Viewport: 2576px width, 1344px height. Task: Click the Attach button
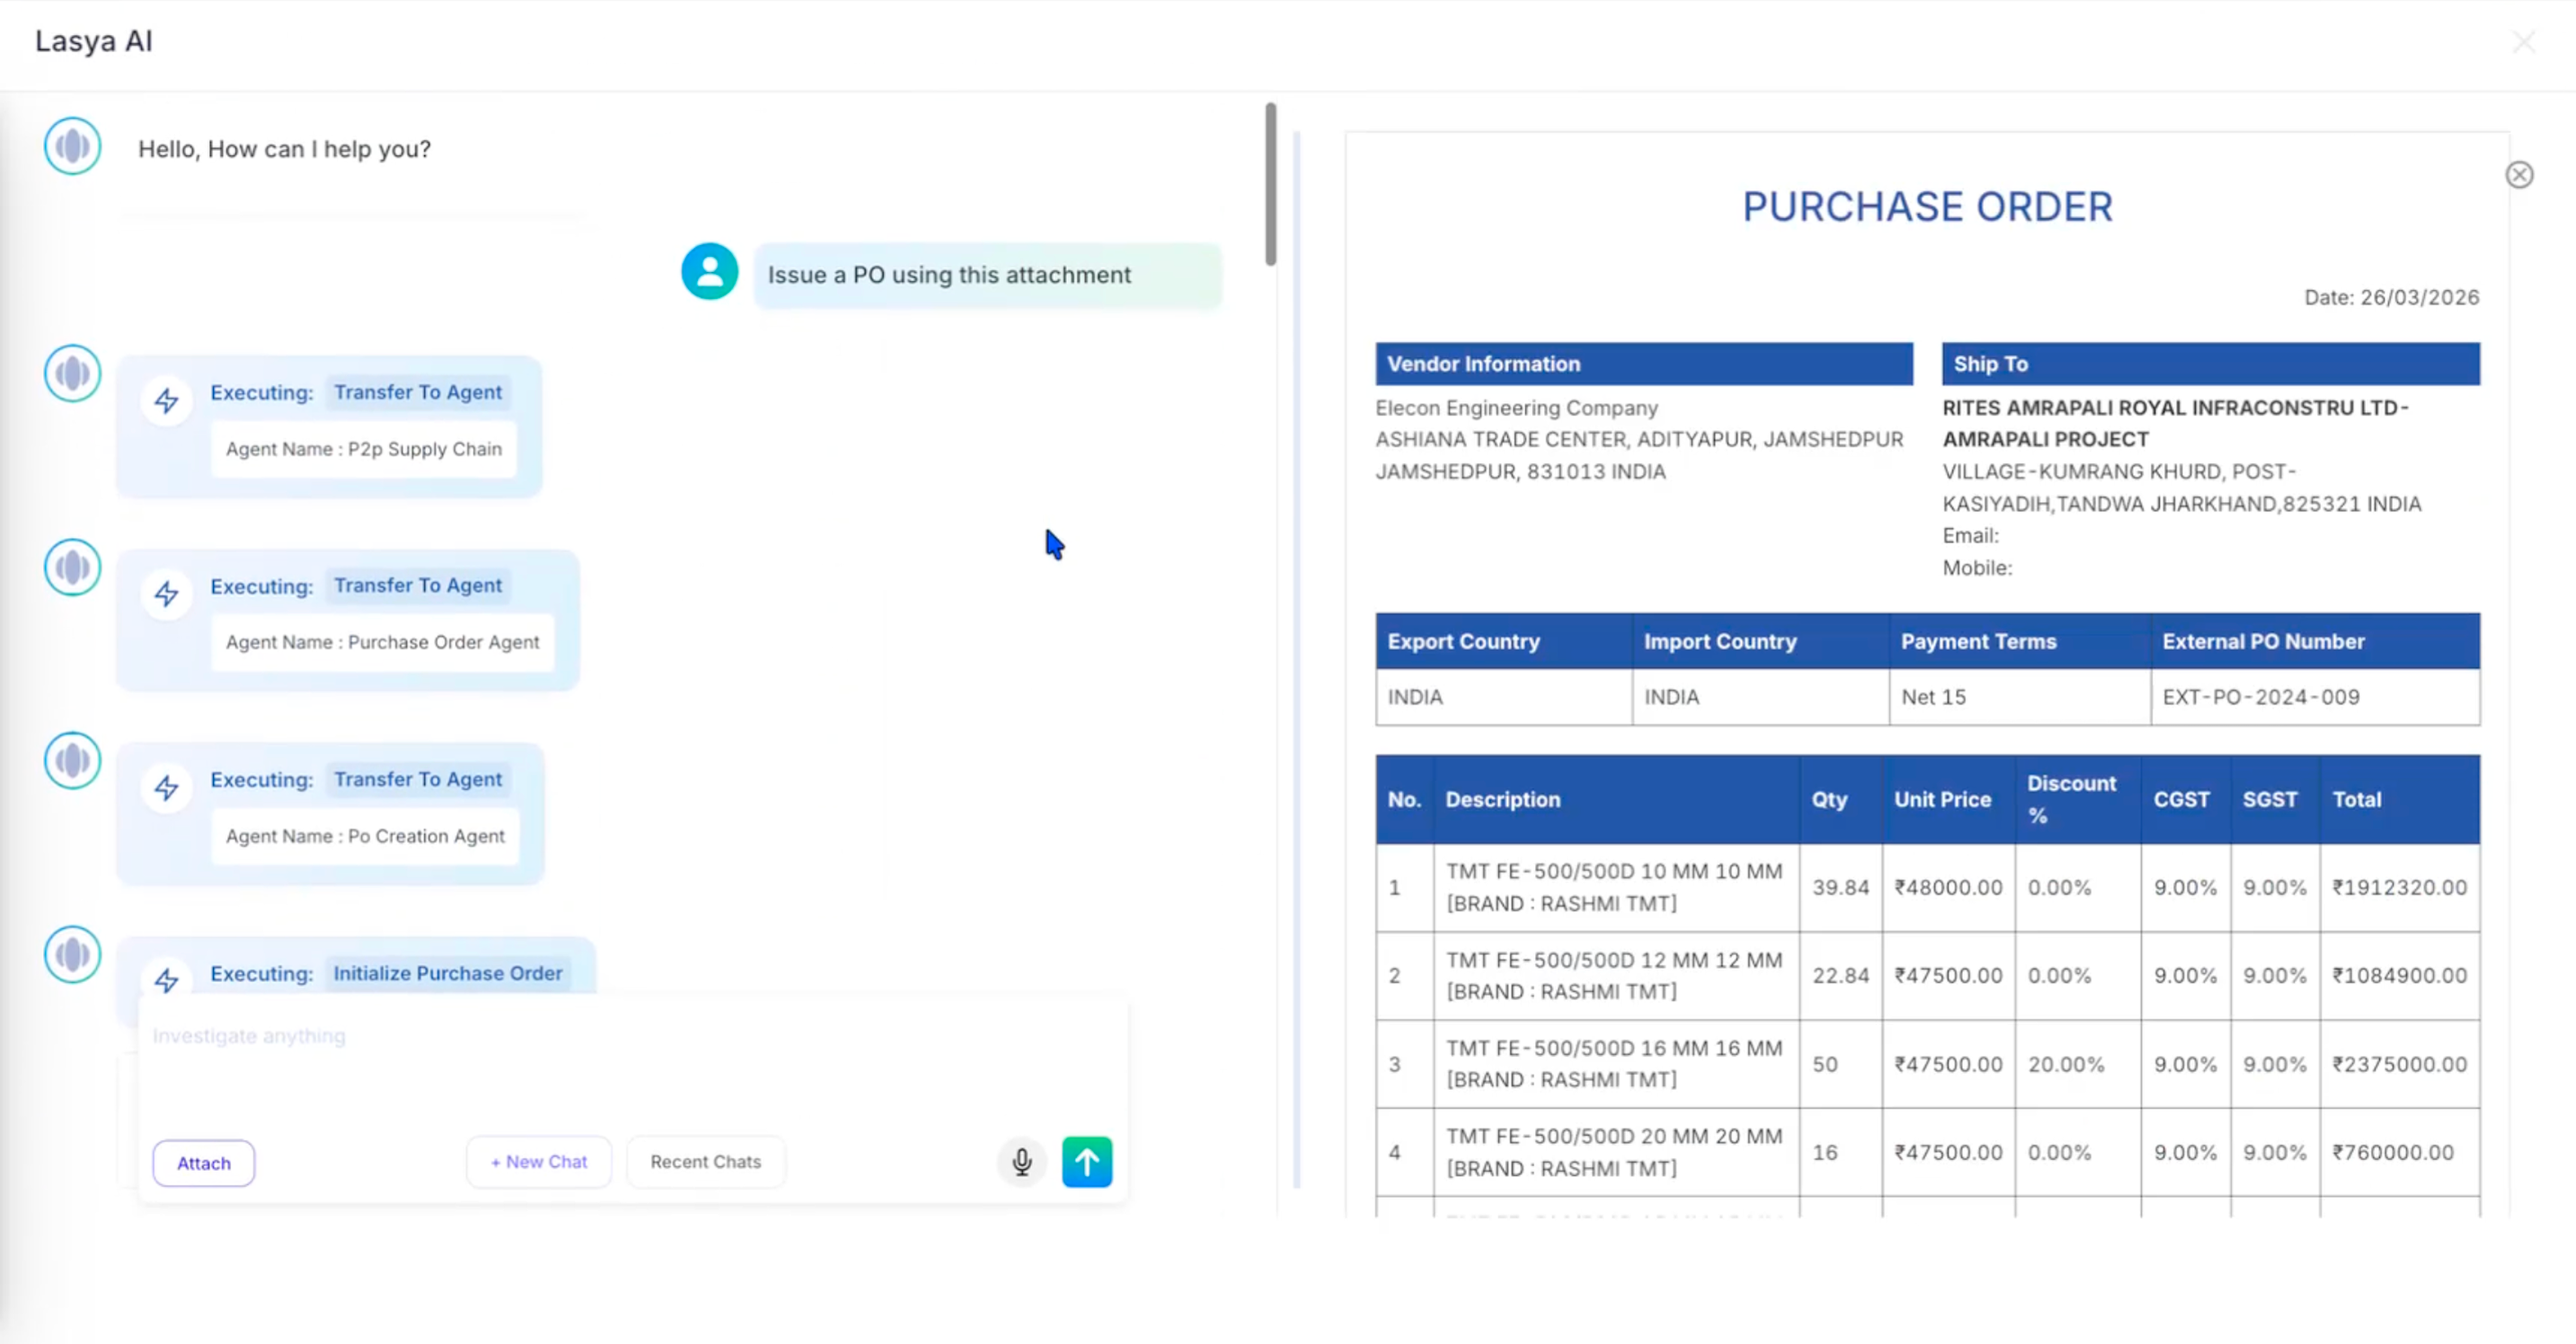point(203,1162)
